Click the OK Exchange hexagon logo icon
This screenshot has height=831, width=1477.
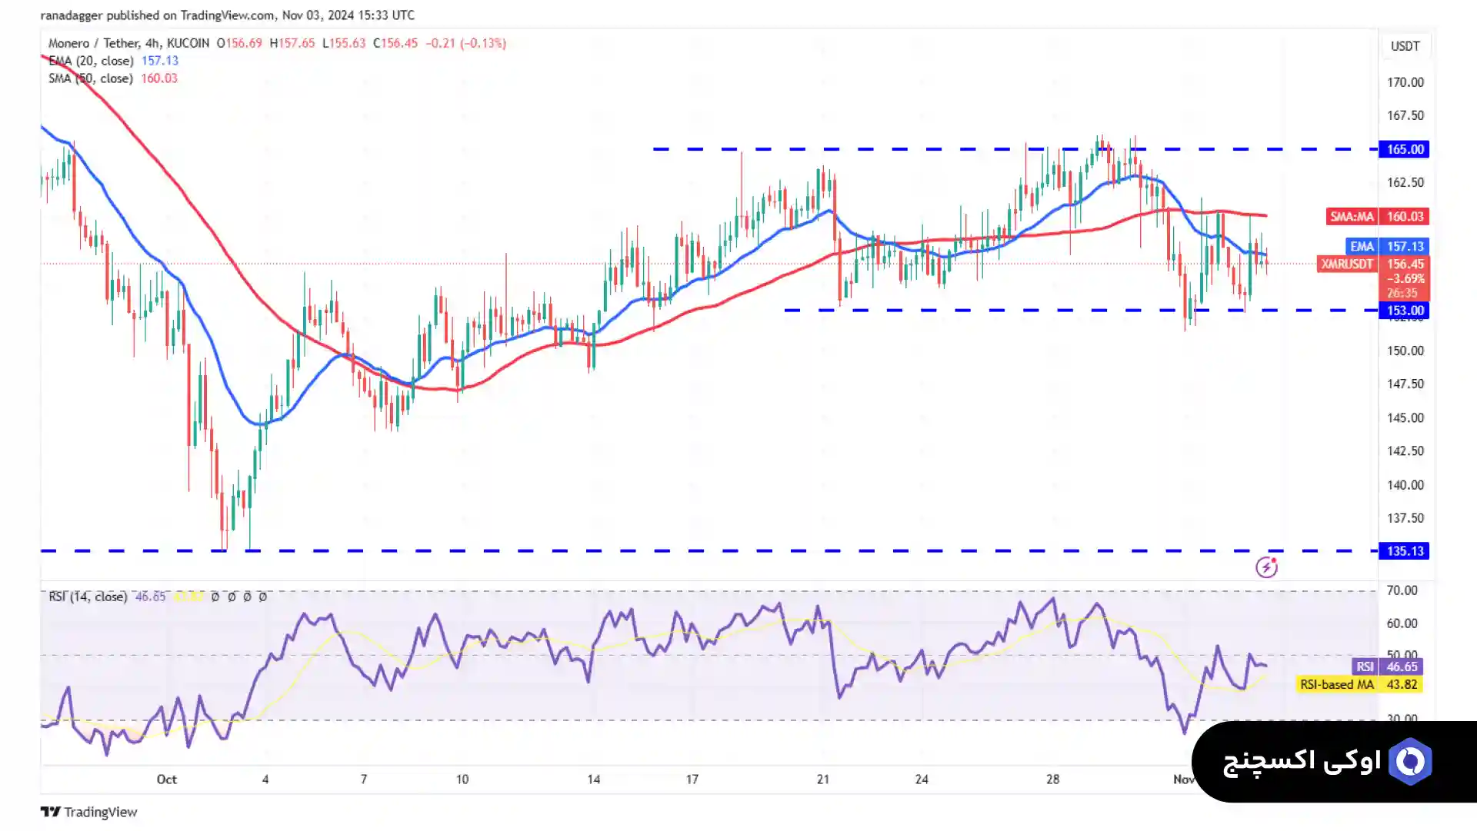[1410, 761]
